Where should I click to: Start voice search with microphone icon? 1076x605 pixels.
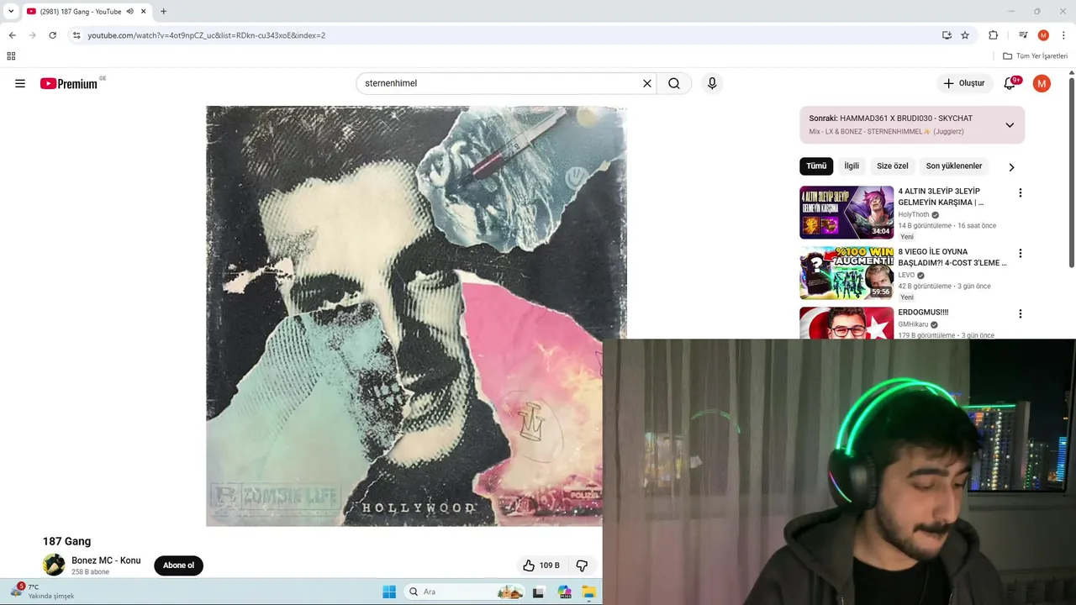coord(712,83)
